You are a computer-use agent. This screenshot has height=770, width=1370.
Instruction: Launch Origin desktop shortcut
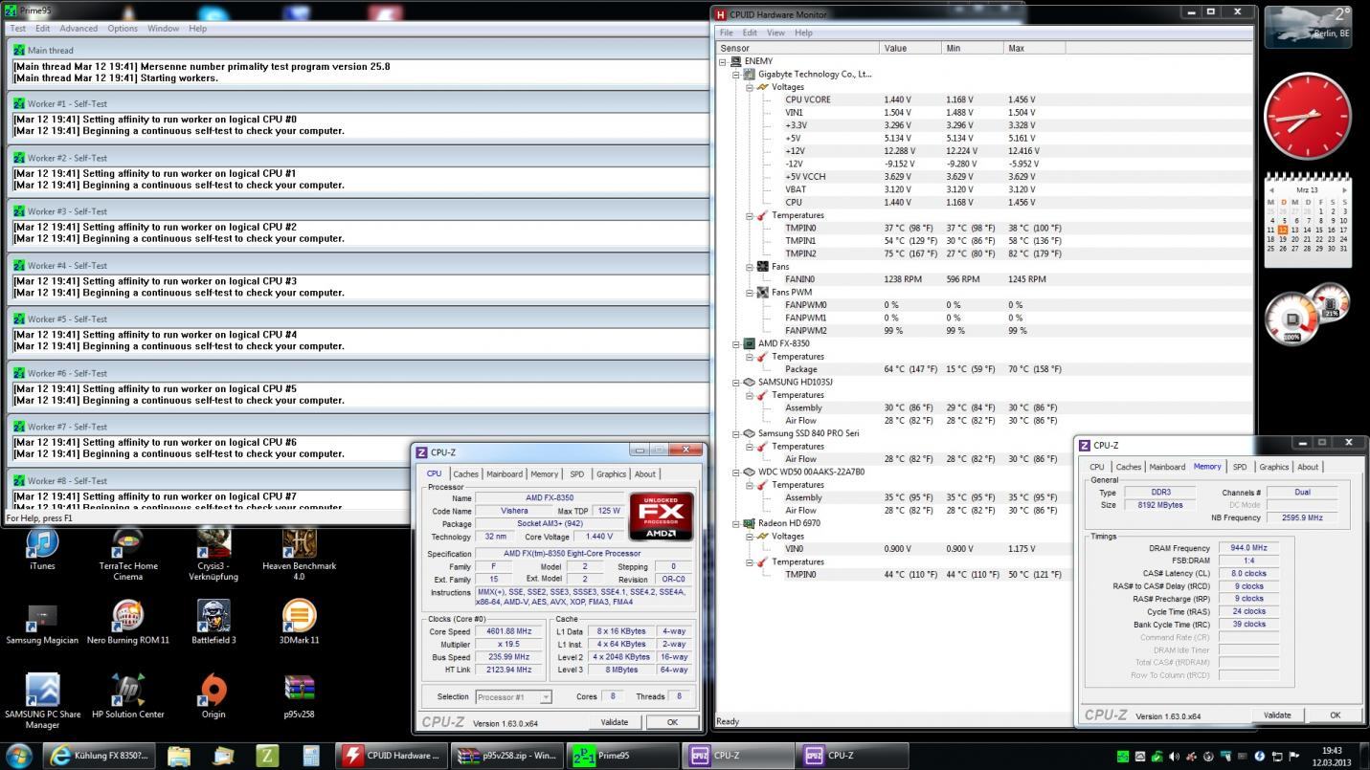point(213,696)
